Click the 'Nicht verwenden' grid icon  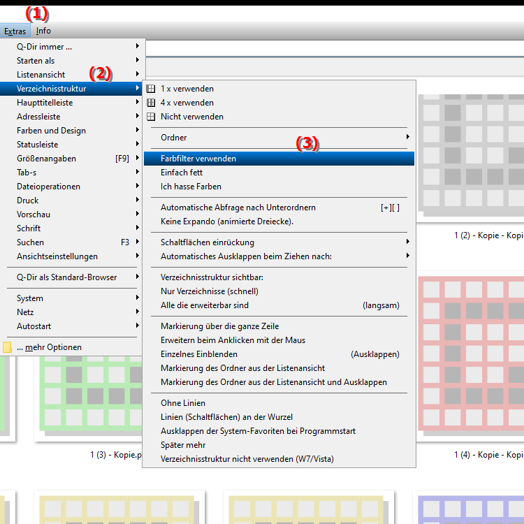pyautogui.click(x=151, y=117)
